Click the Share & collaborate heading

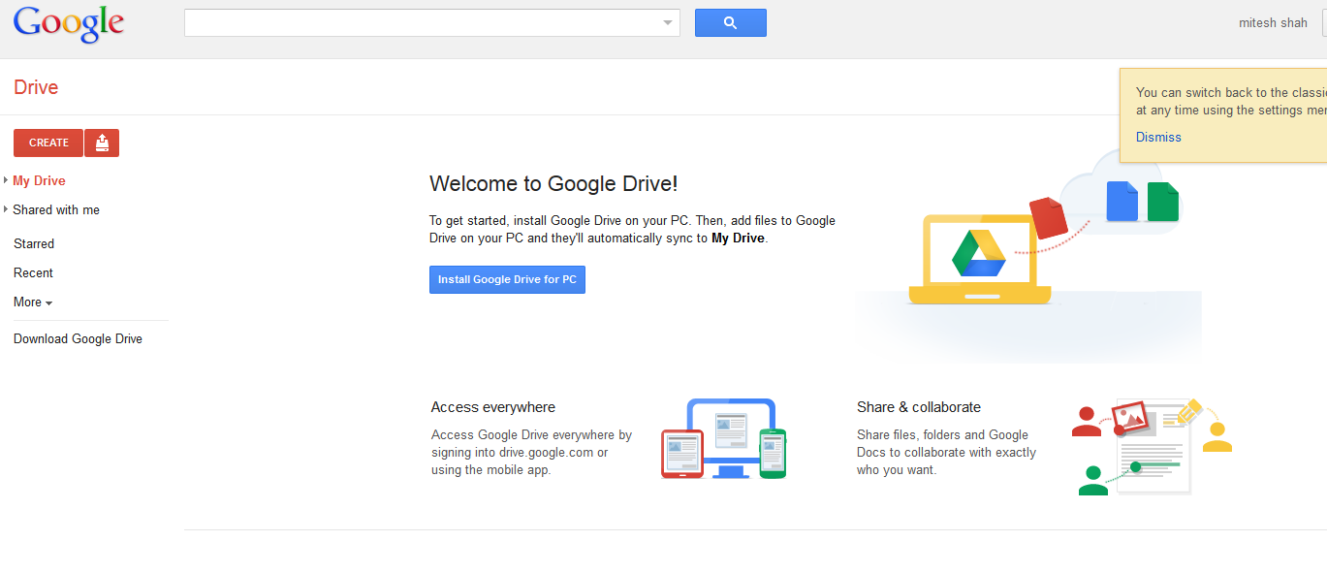[919, 407]
